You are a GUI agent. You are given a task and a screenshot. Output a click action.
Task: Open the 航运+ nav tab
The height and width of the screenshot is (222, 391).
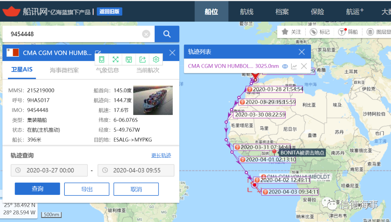pos(355,12)
